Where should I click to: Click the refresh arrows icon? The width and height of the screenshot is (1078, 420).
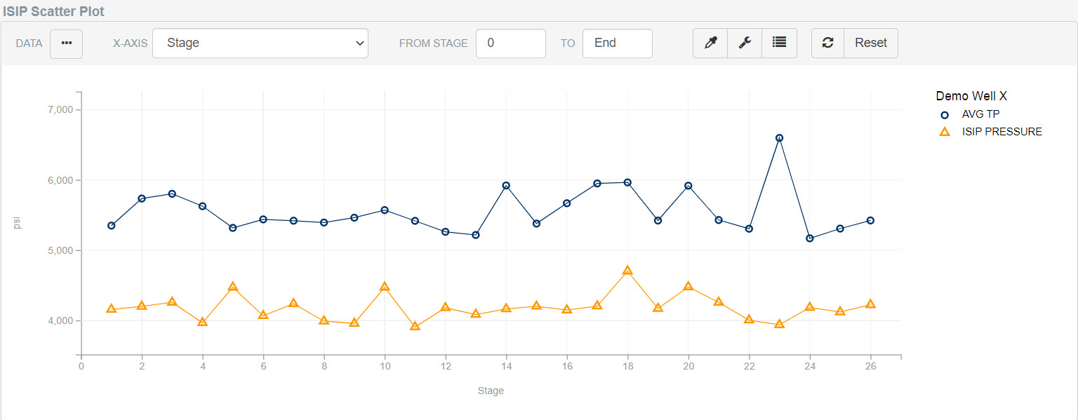click(828, 43)
